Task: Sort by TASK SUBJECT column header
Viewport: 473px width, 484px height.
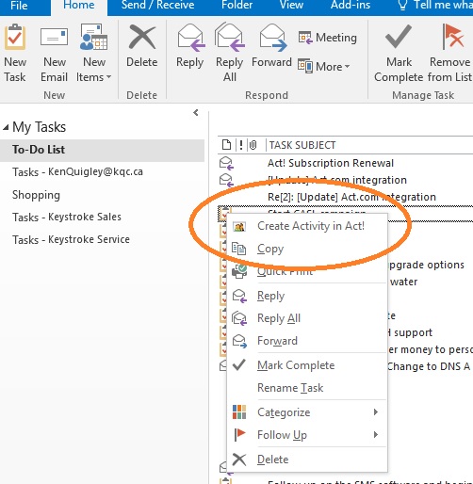Action: 302,145
